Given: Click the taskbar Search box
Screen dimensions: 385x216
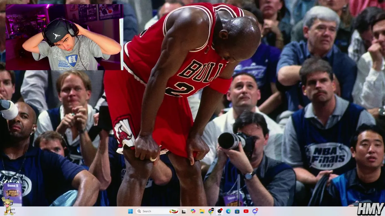Looking at the screenshot, I should point(158,211).
